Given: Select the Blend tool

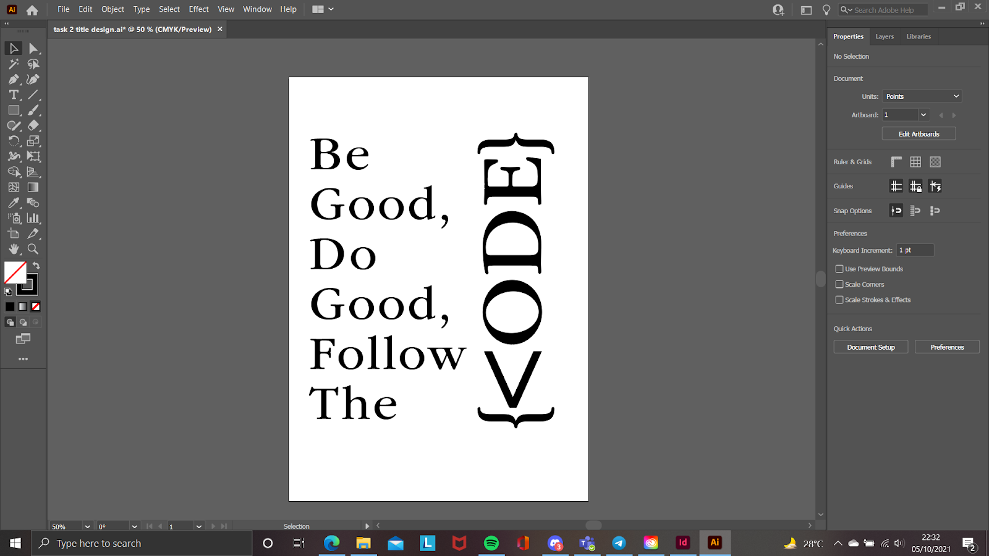Looking at the screenshot, I should (x=33, y=203).
